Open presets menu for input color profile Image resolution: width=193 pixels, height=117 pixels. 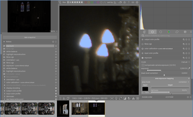(x=189, y=53)
